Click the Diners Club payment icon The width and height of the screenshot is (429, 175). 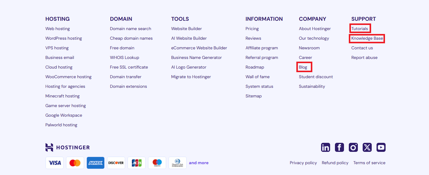[x=178, y=163]
